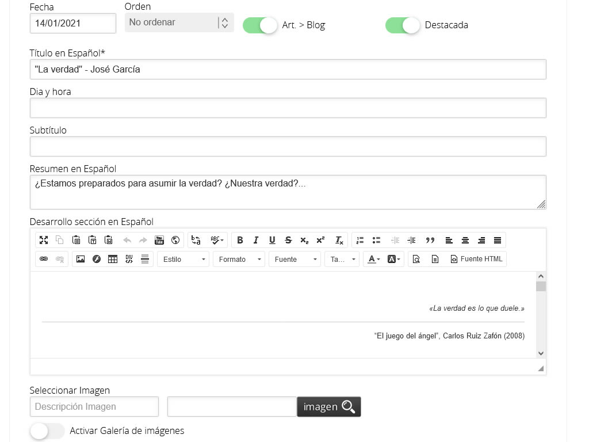Click the YouTube embed icon

159,241
